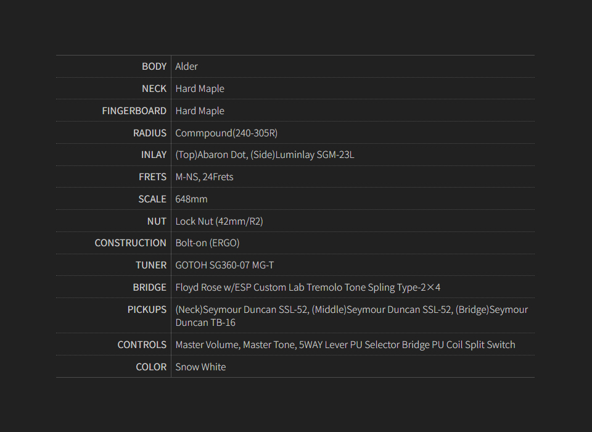Click the GOTOH SG360-07 MG-T tuner value

tap(224, 265)
